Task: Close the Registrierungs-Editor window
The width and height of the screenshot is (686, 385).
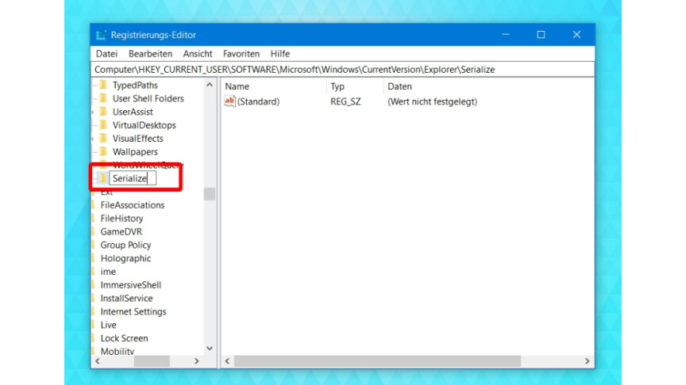Action: (576, 35)
